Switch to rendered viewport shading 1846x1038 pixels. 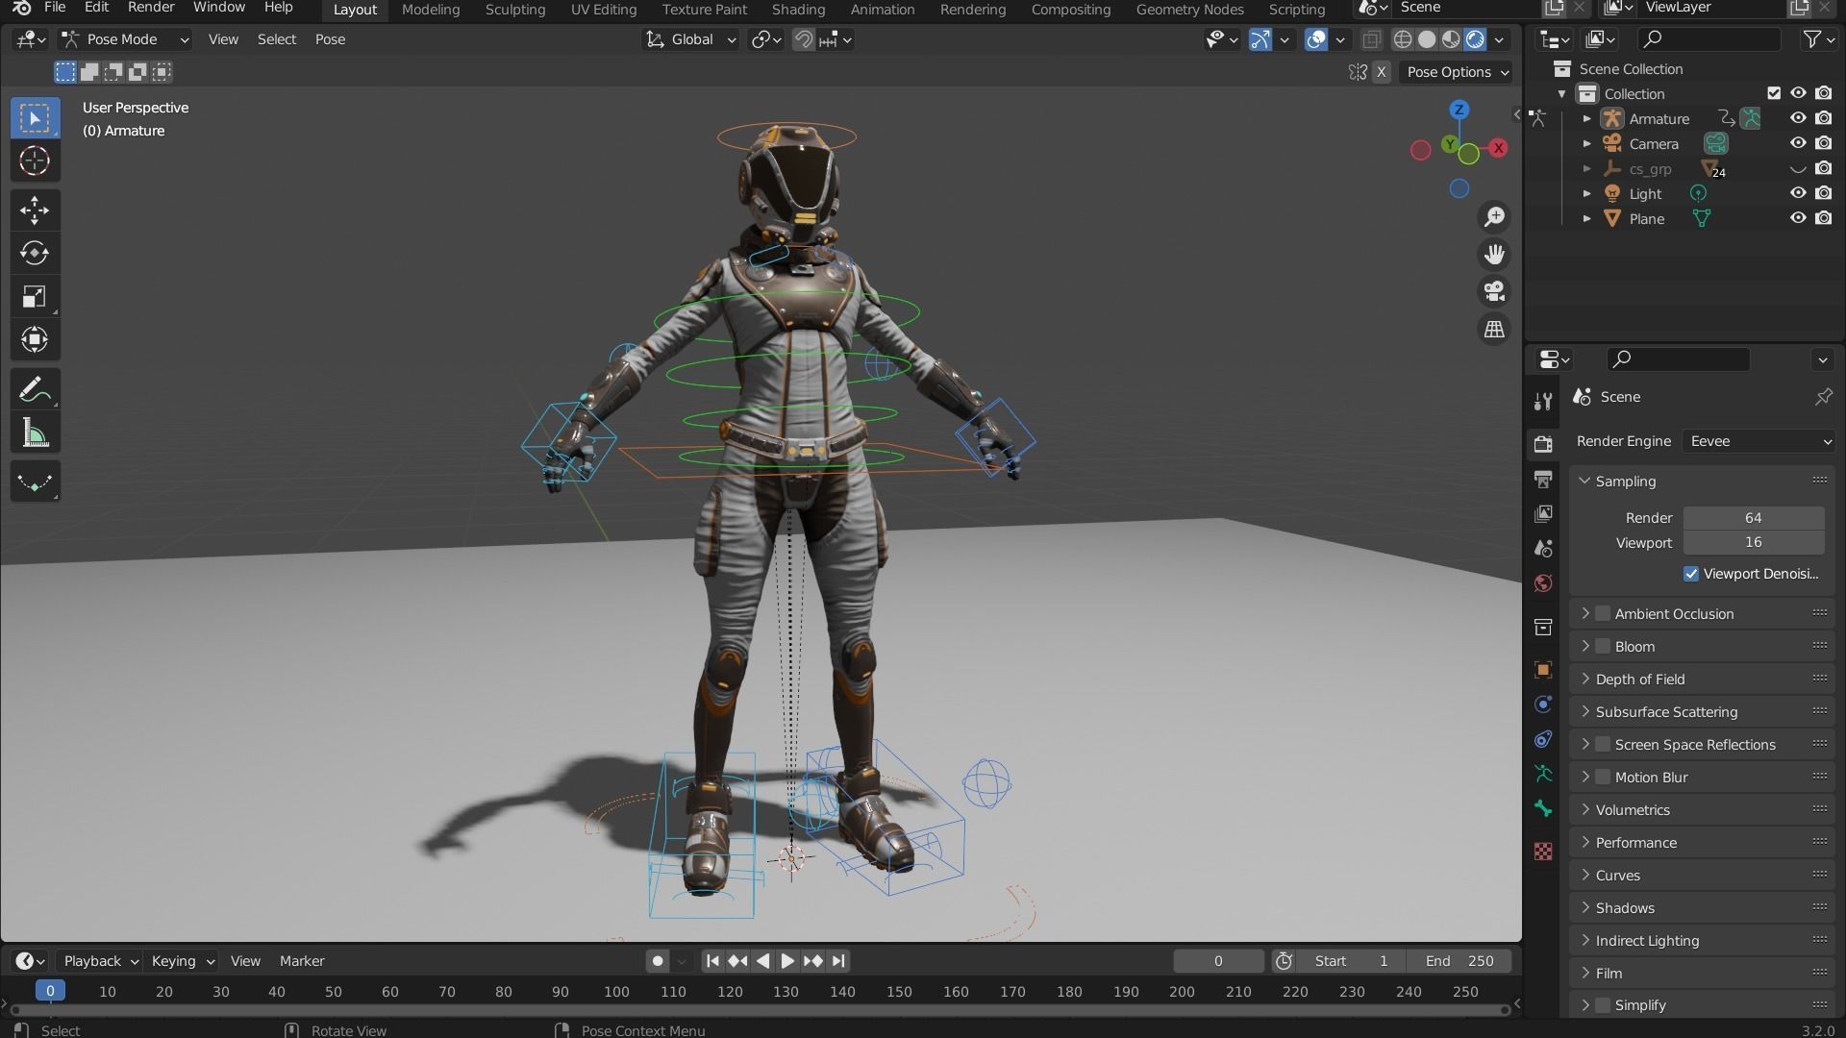pos(1475,39)
